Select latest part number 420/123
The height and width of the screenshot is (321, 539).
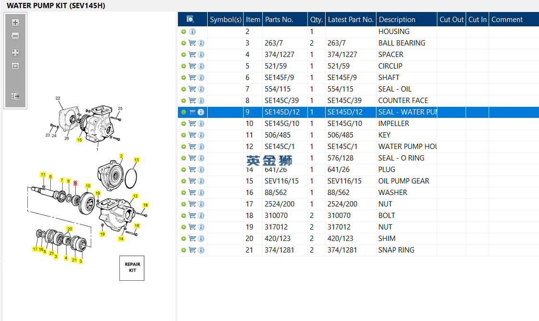[351, 238]
